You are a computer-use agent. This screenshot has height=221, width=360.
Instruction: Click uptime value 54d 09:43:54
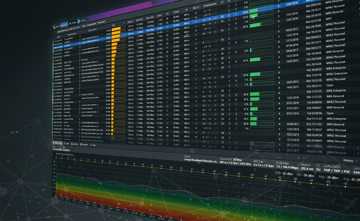tap(313, 5)
